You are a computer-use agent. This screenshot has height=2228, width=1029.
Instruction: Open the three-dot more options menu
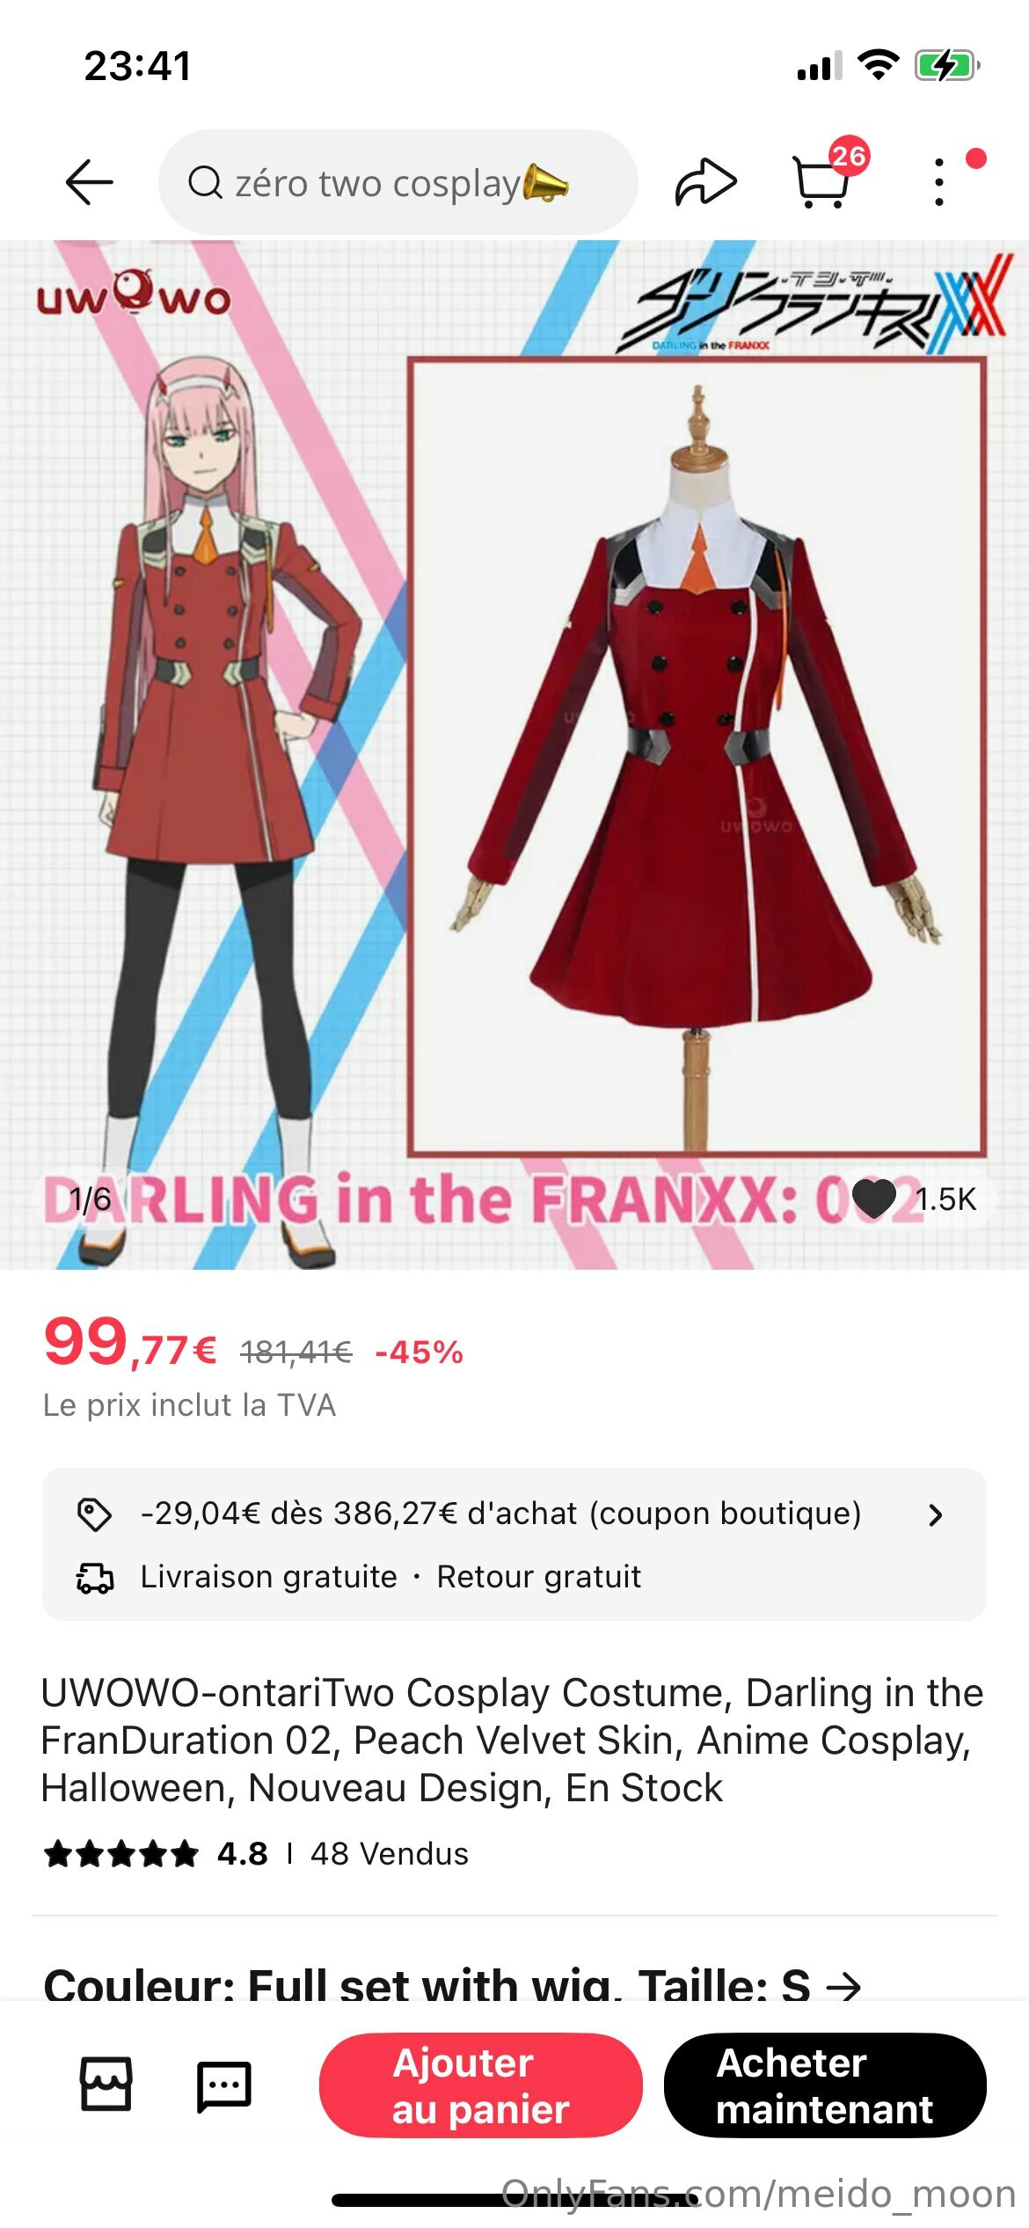click(939, 182)
